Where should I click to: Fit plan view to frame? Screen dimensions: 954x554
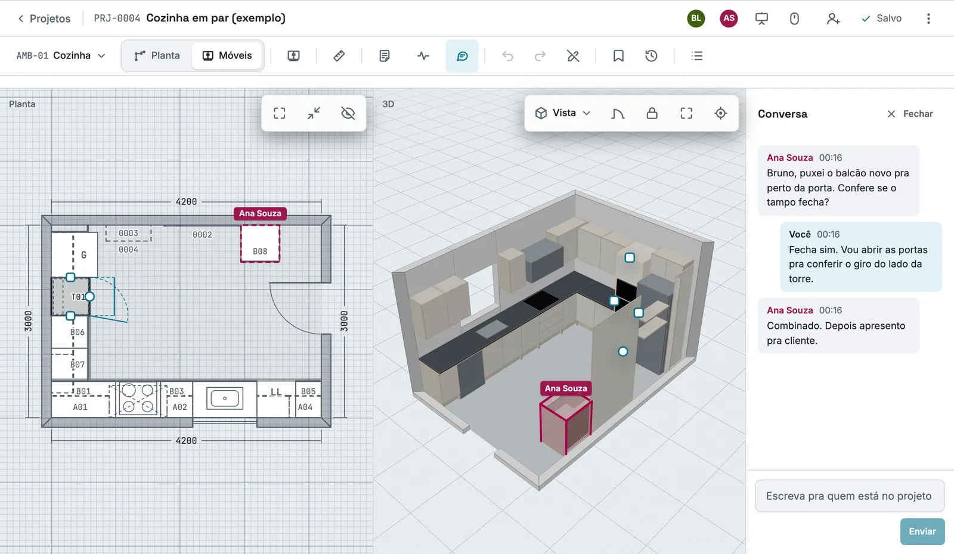280,113
